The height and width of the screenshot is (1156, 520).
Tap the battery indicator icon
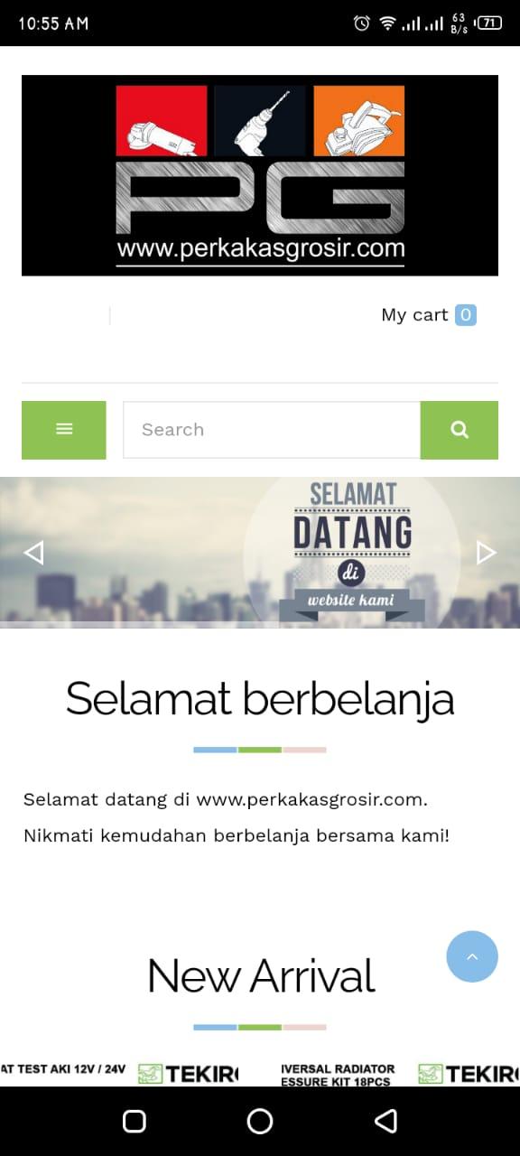[x=488, y=23]
